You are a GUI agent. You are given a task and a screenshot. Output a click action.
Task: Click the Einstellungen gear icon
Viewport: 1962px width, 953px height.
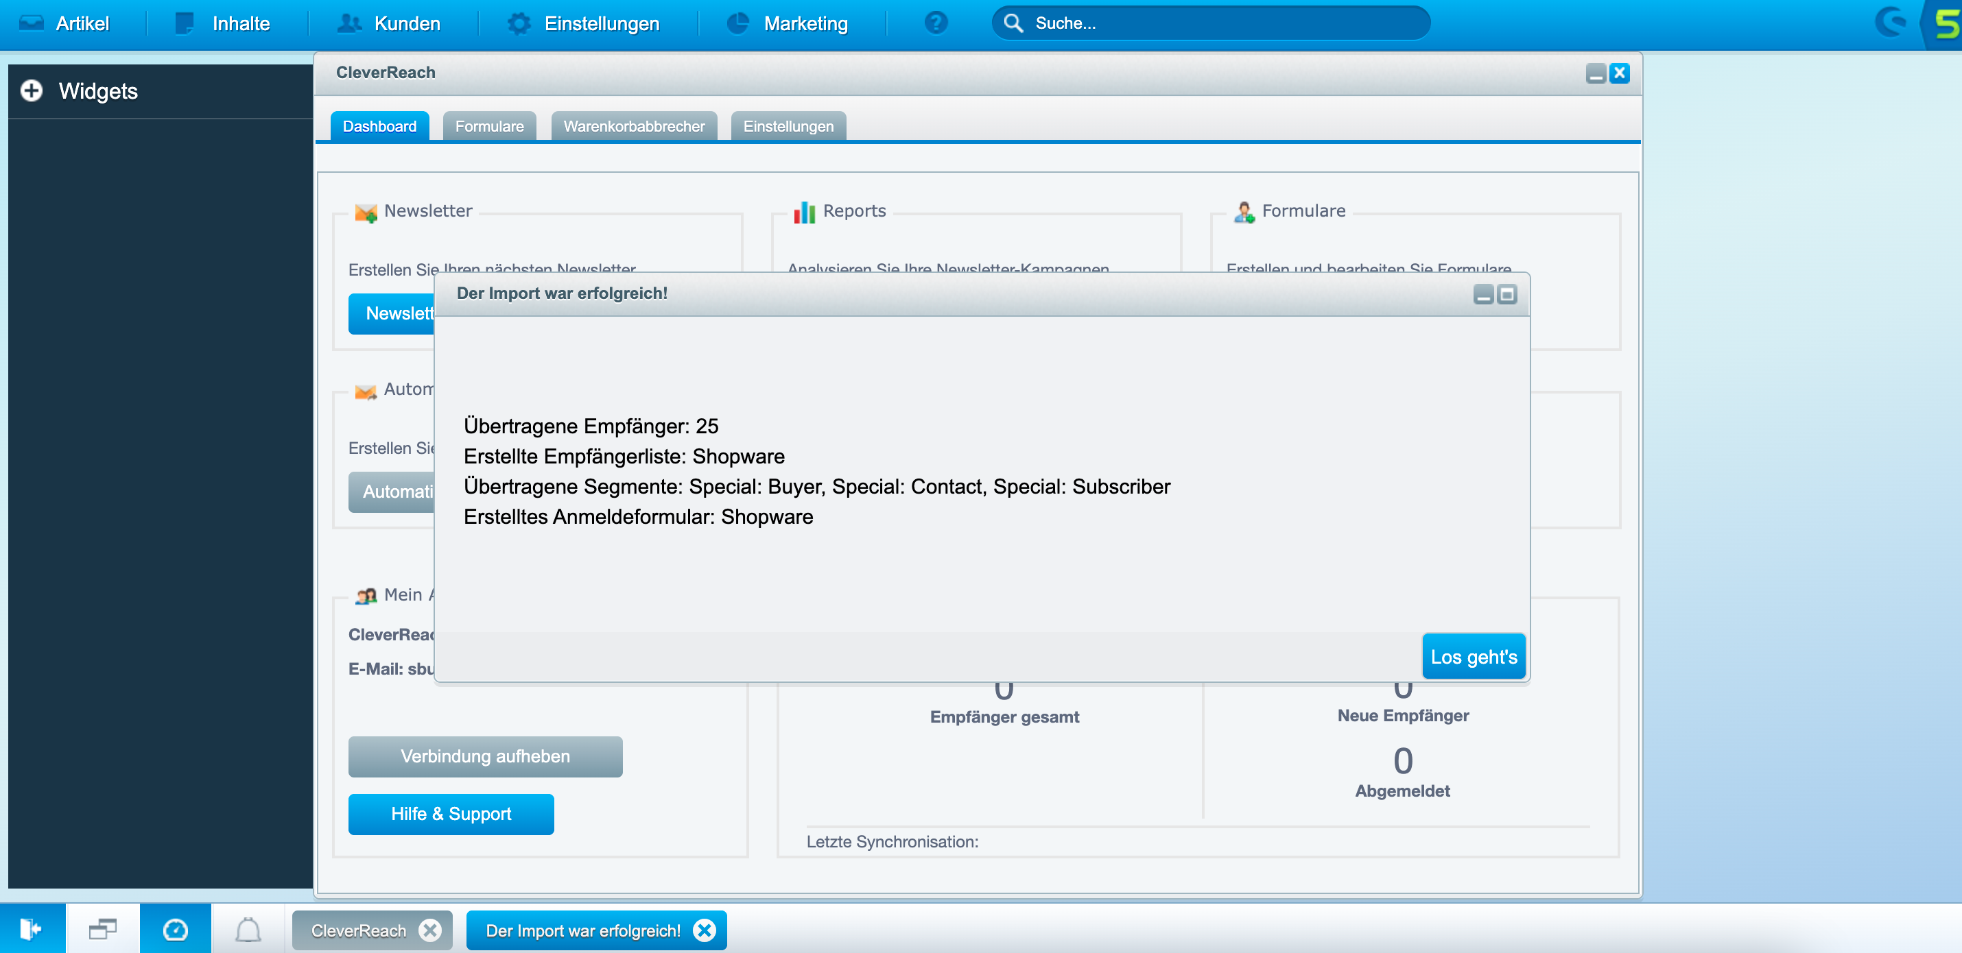pos(519,23)
